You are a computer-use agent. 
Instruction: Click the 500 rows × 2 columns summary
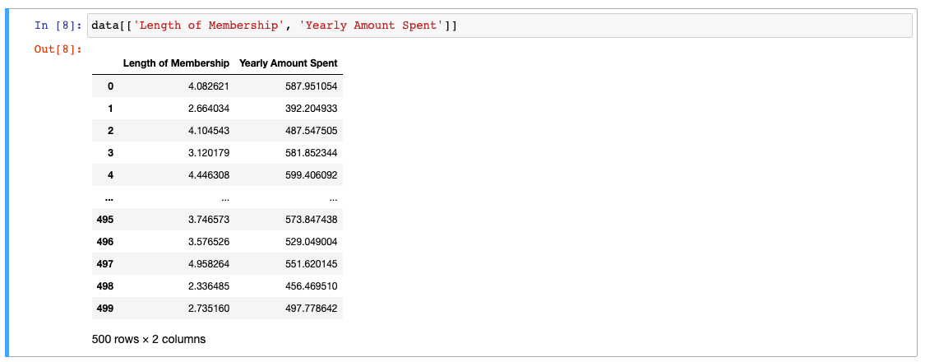click(x=149, y=340)
